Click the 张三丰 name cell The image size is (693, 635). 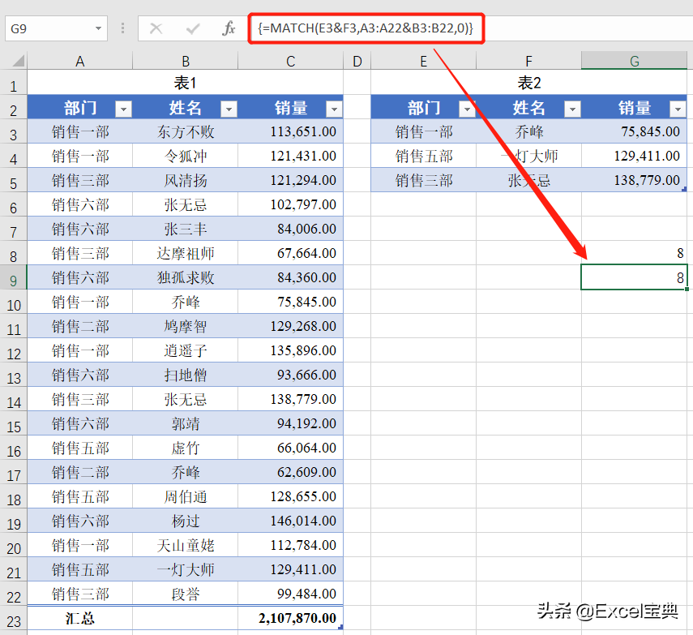pyautogui.click(x=185, y=229)
